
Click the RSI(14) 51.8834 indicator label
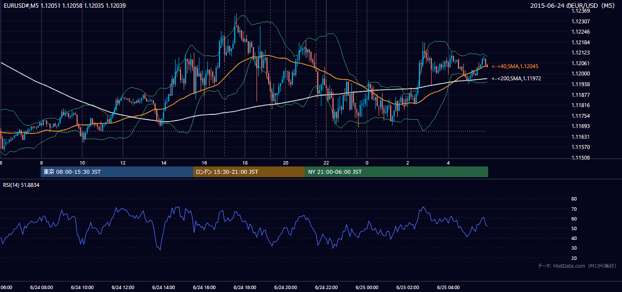click(x=21, y=185)
